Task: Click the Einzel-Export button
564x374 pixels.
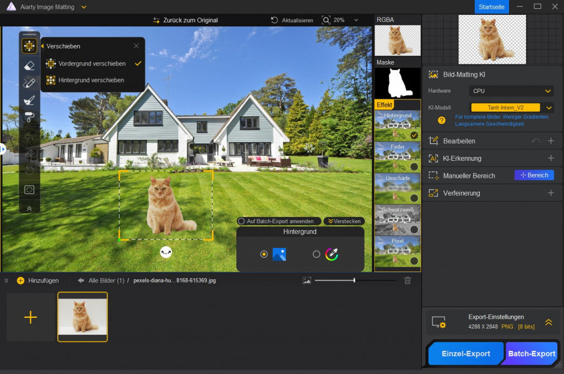Action: (x=466, y=354)
